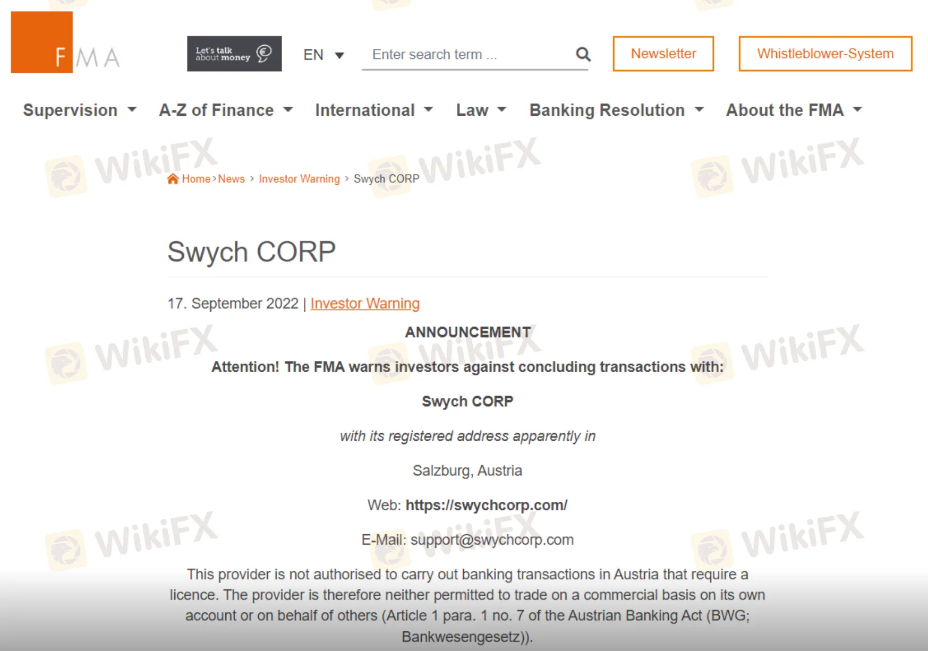Open the underlined Investor Warning link by date
Image resolution: width=928 pixels, height=651 pixels.
tap(365, 303)
